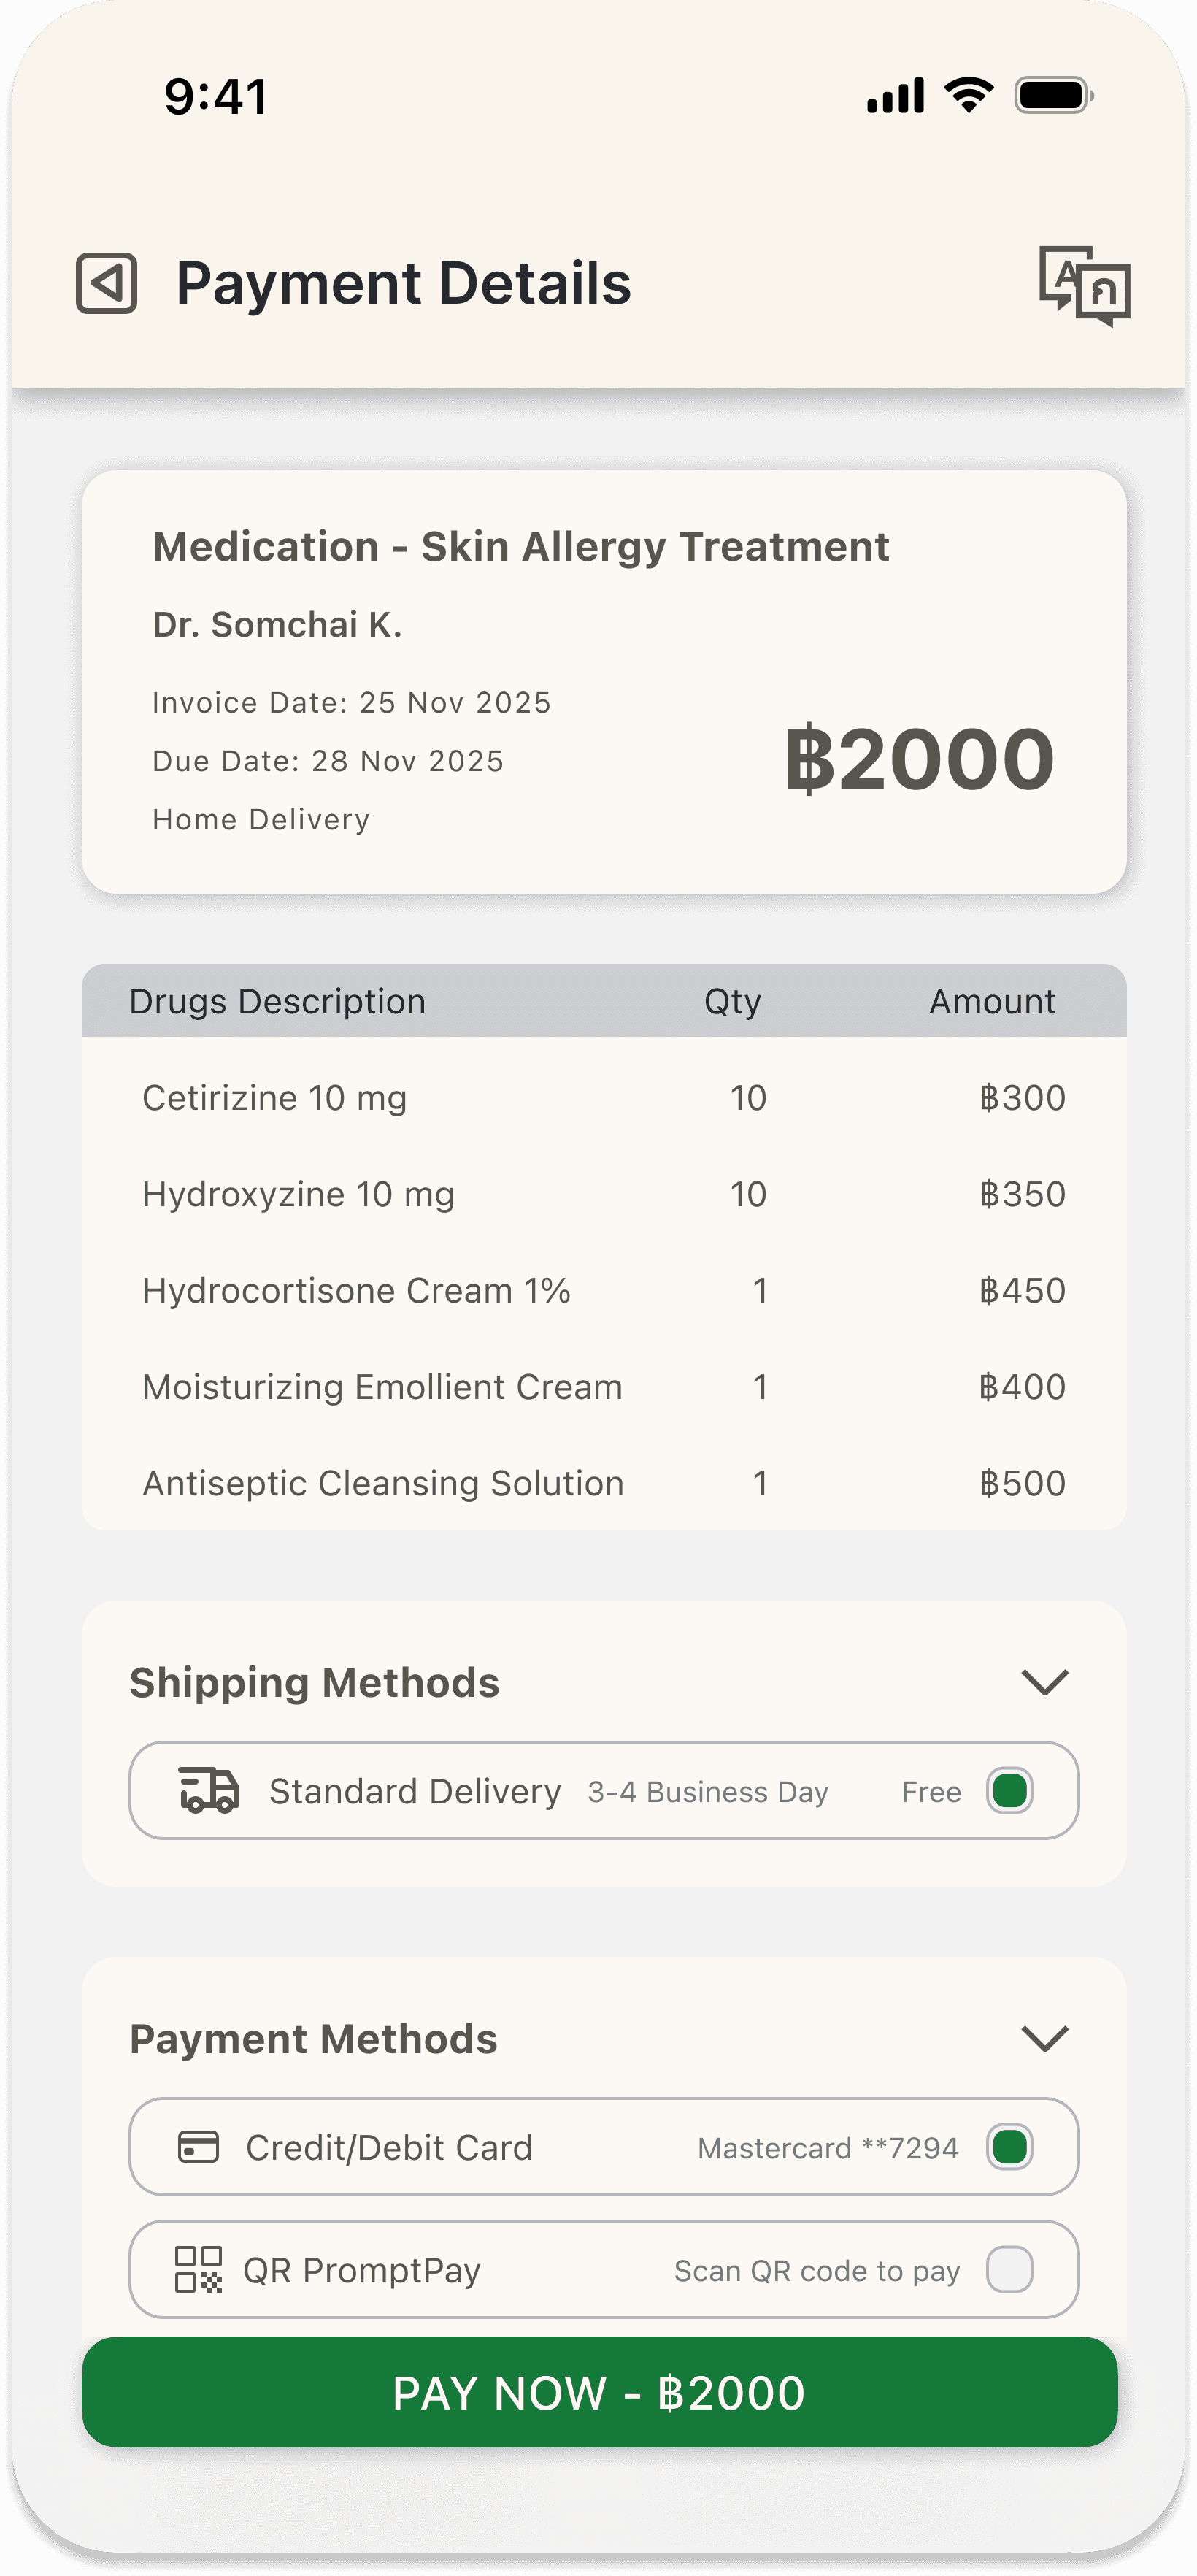Tap the delivery truck icon
The width and height of the screenshot is (1197, 2576).
[x=209, y=1790]
